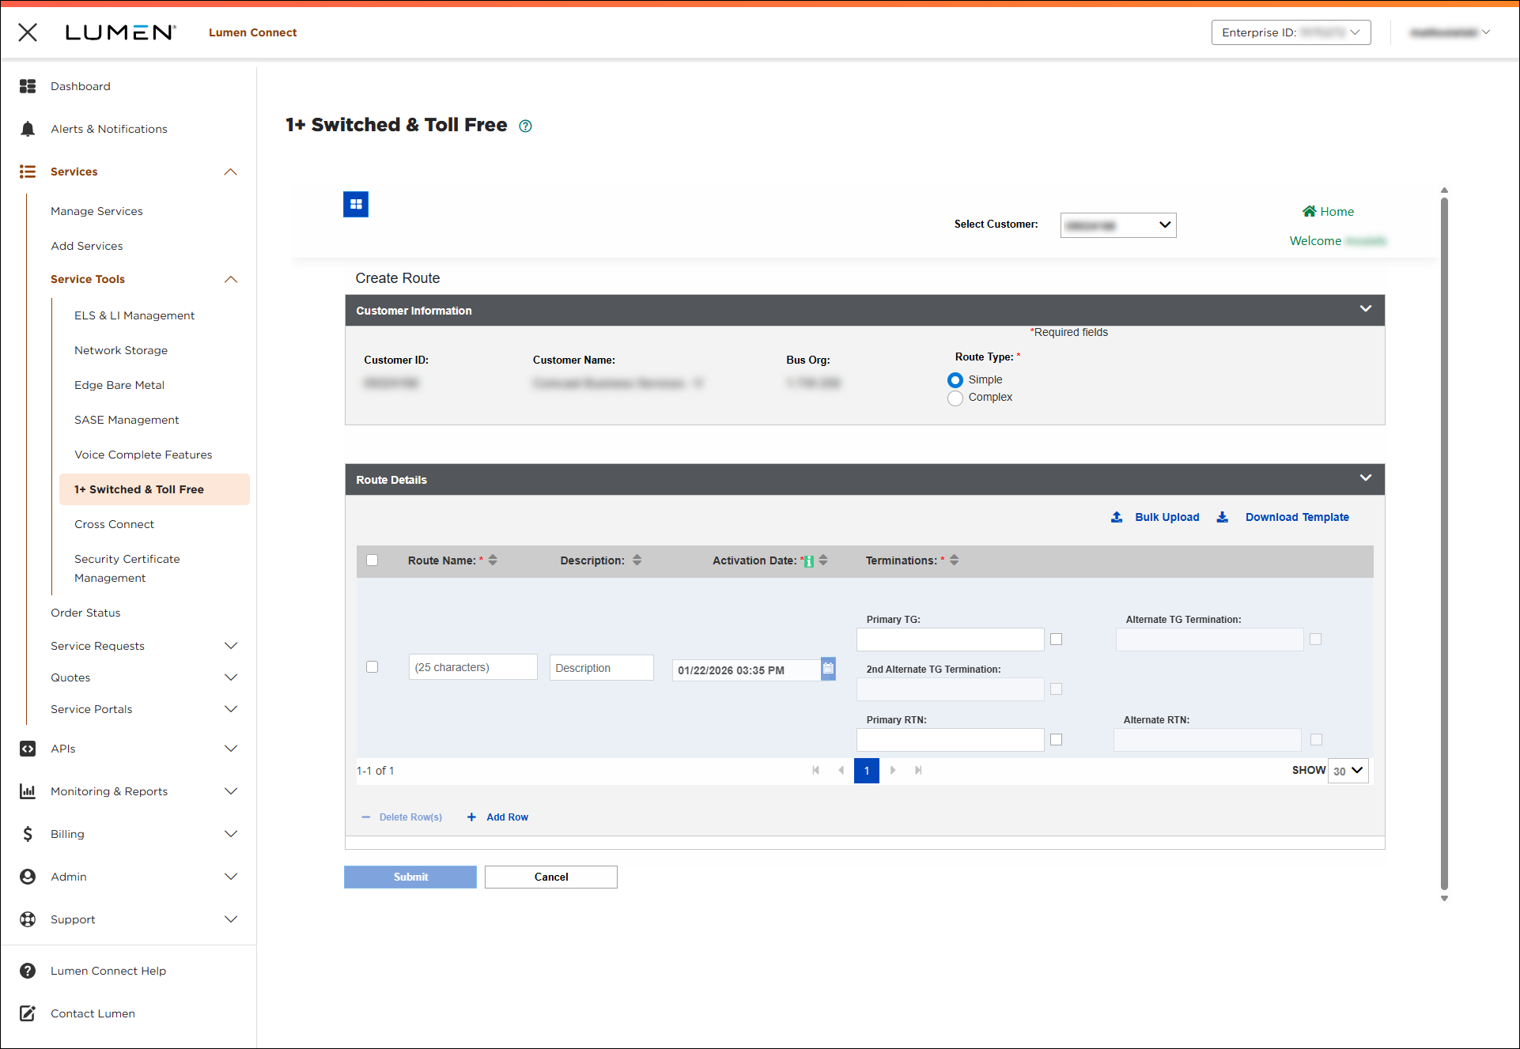Click the Bulk Upload arrow icon

tap(1117, 517)
